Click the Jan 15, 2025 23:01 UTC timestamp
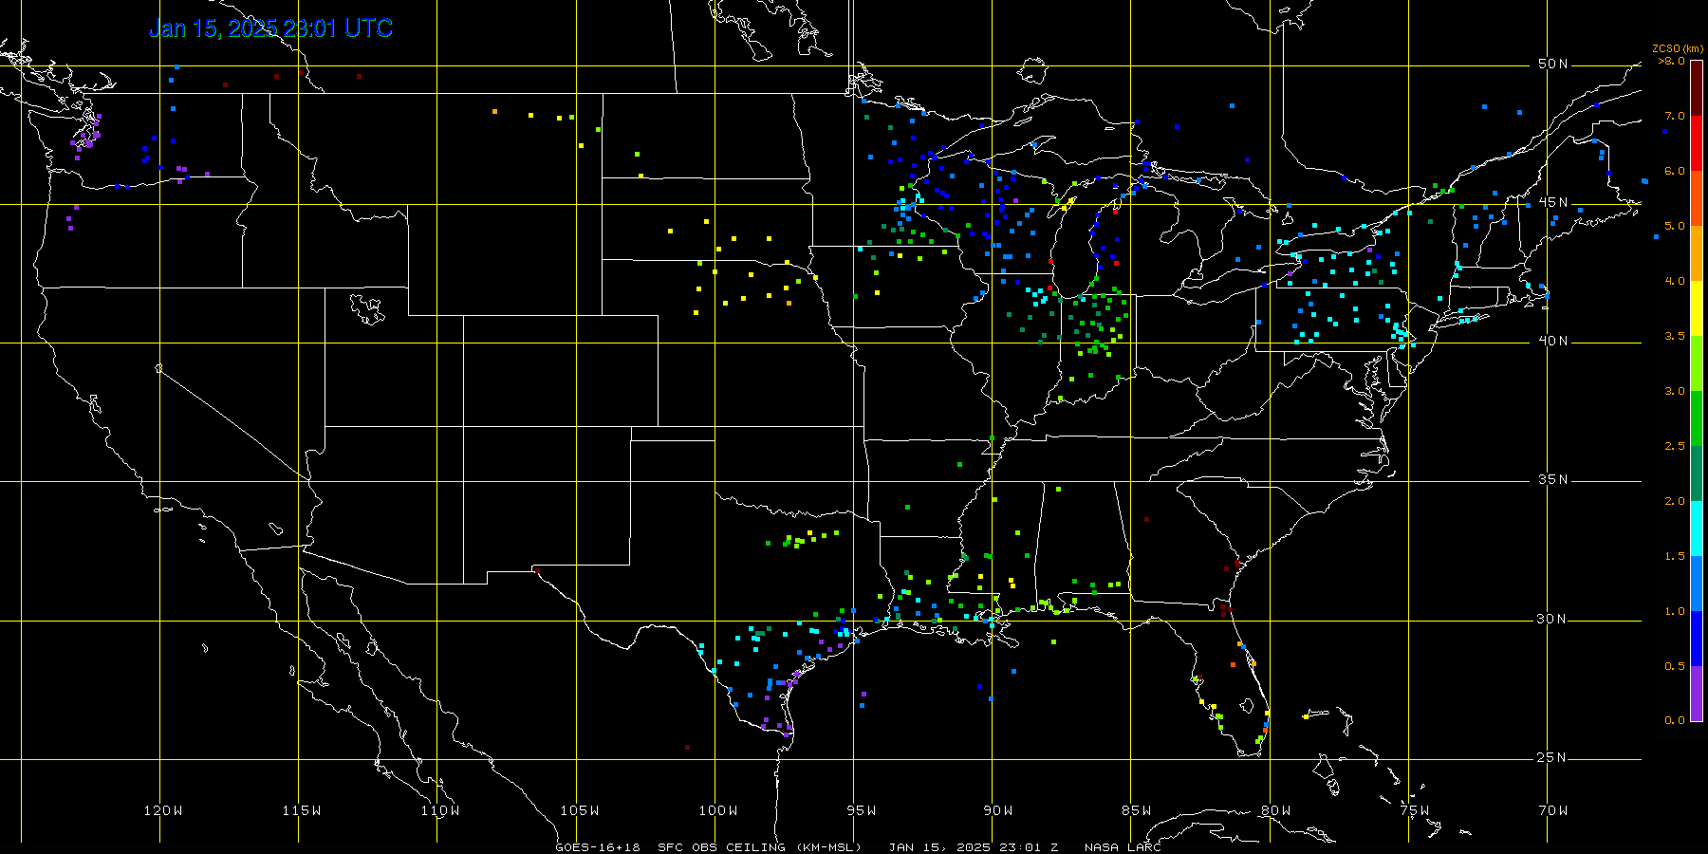This screenshot has height=854, width=1708. pos(270,28)
